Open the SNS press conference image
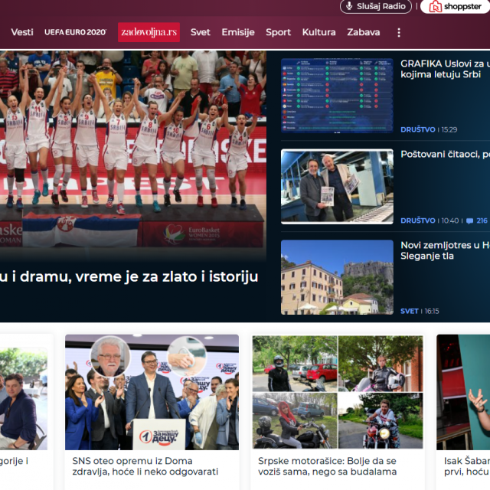This screenshot has height=490, width=490. tap(152, 392)
